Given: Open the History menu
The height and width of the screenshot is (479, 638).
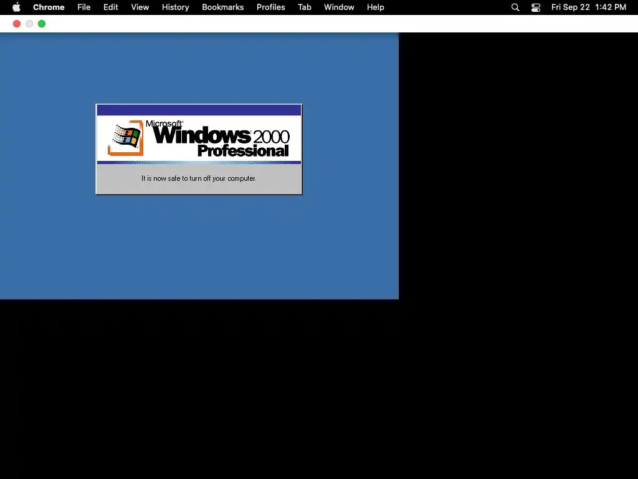Looking at the screenshot, I should [x=175, y=7].
